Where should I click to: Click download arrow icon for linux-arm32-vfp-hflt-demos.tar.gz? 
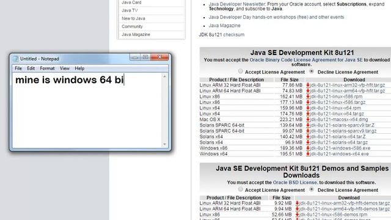pos(298,203)
